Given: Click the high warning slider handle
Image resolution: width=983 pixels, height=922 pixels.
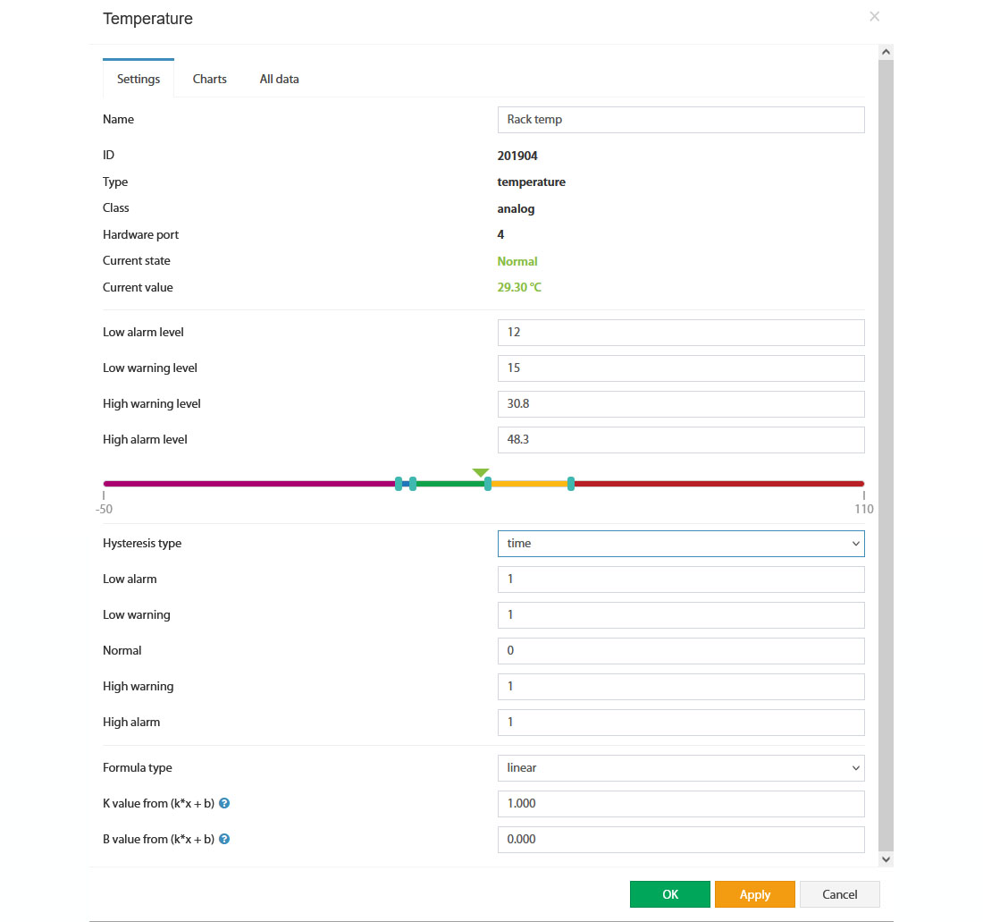Looking at the screenshot, I should [488, 484].
